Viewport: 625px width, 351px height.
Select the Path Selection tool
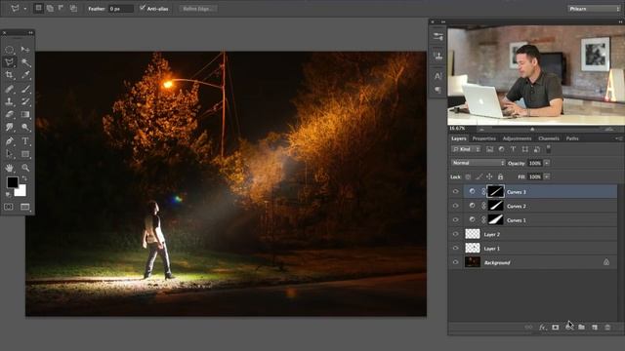tap(9, 154)
